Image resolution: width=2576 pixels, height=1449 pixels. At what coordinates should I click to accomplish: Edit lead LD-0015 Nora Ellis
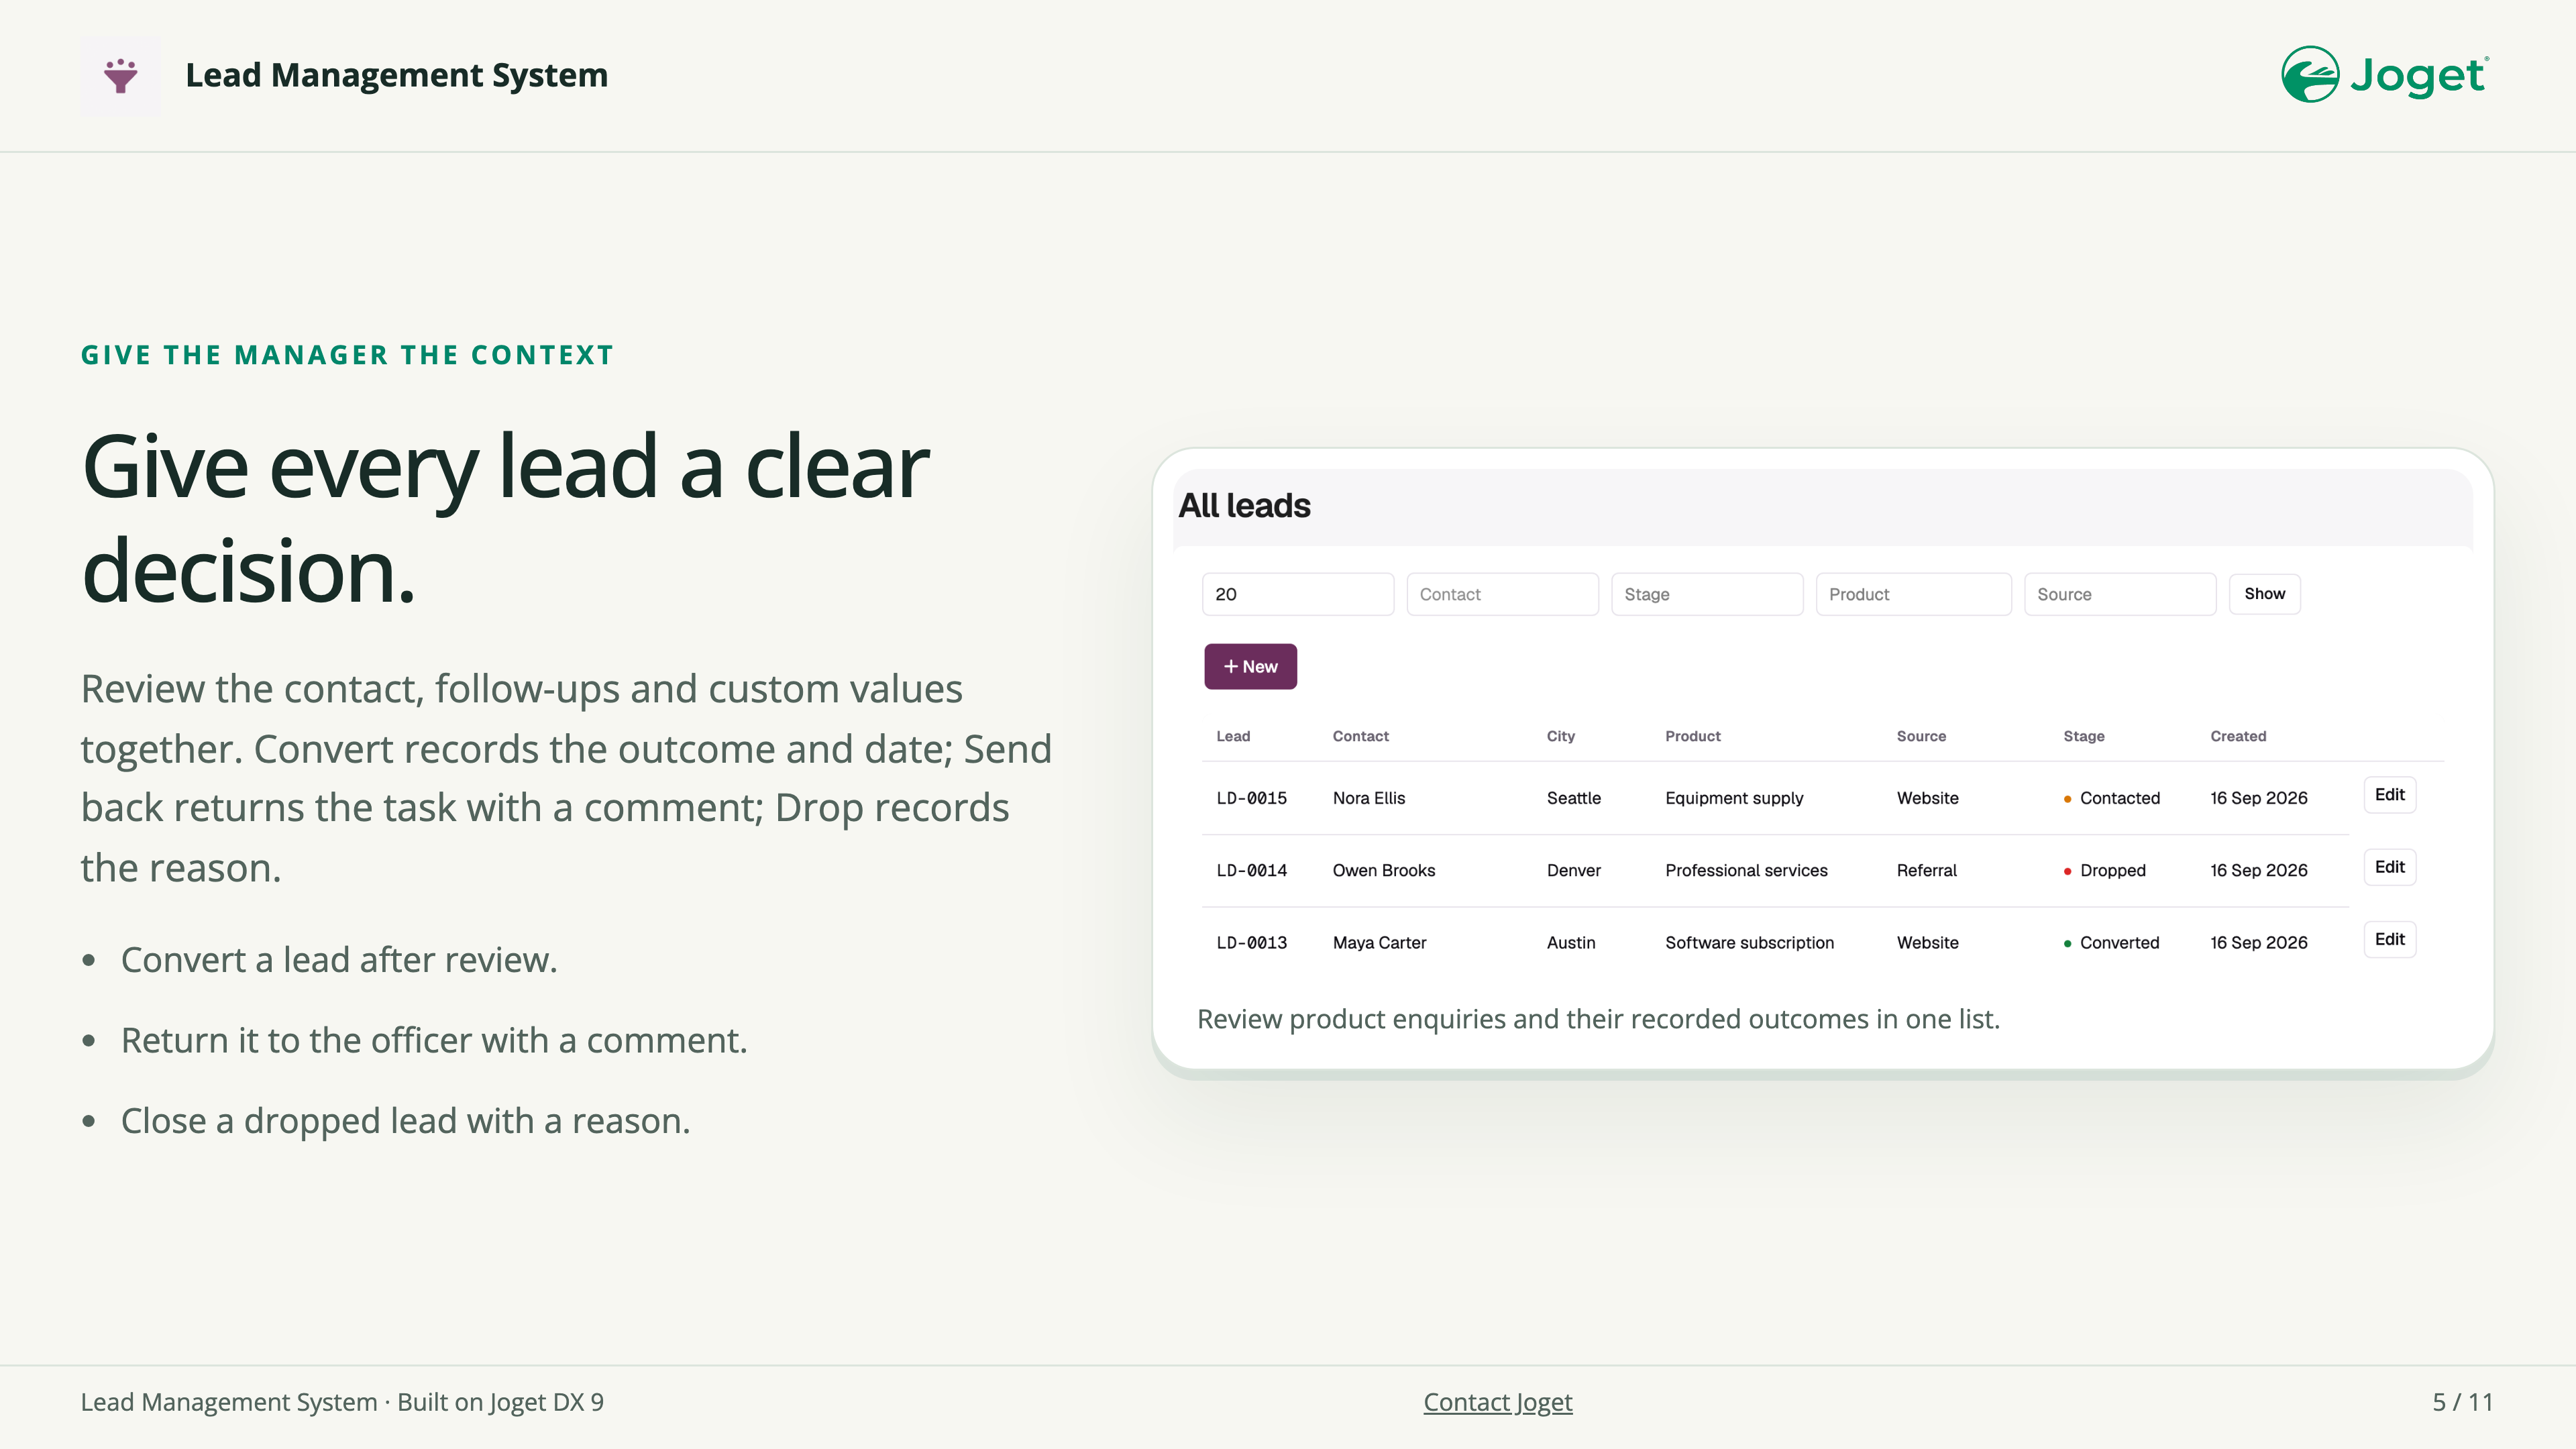tap(2389, 795)
